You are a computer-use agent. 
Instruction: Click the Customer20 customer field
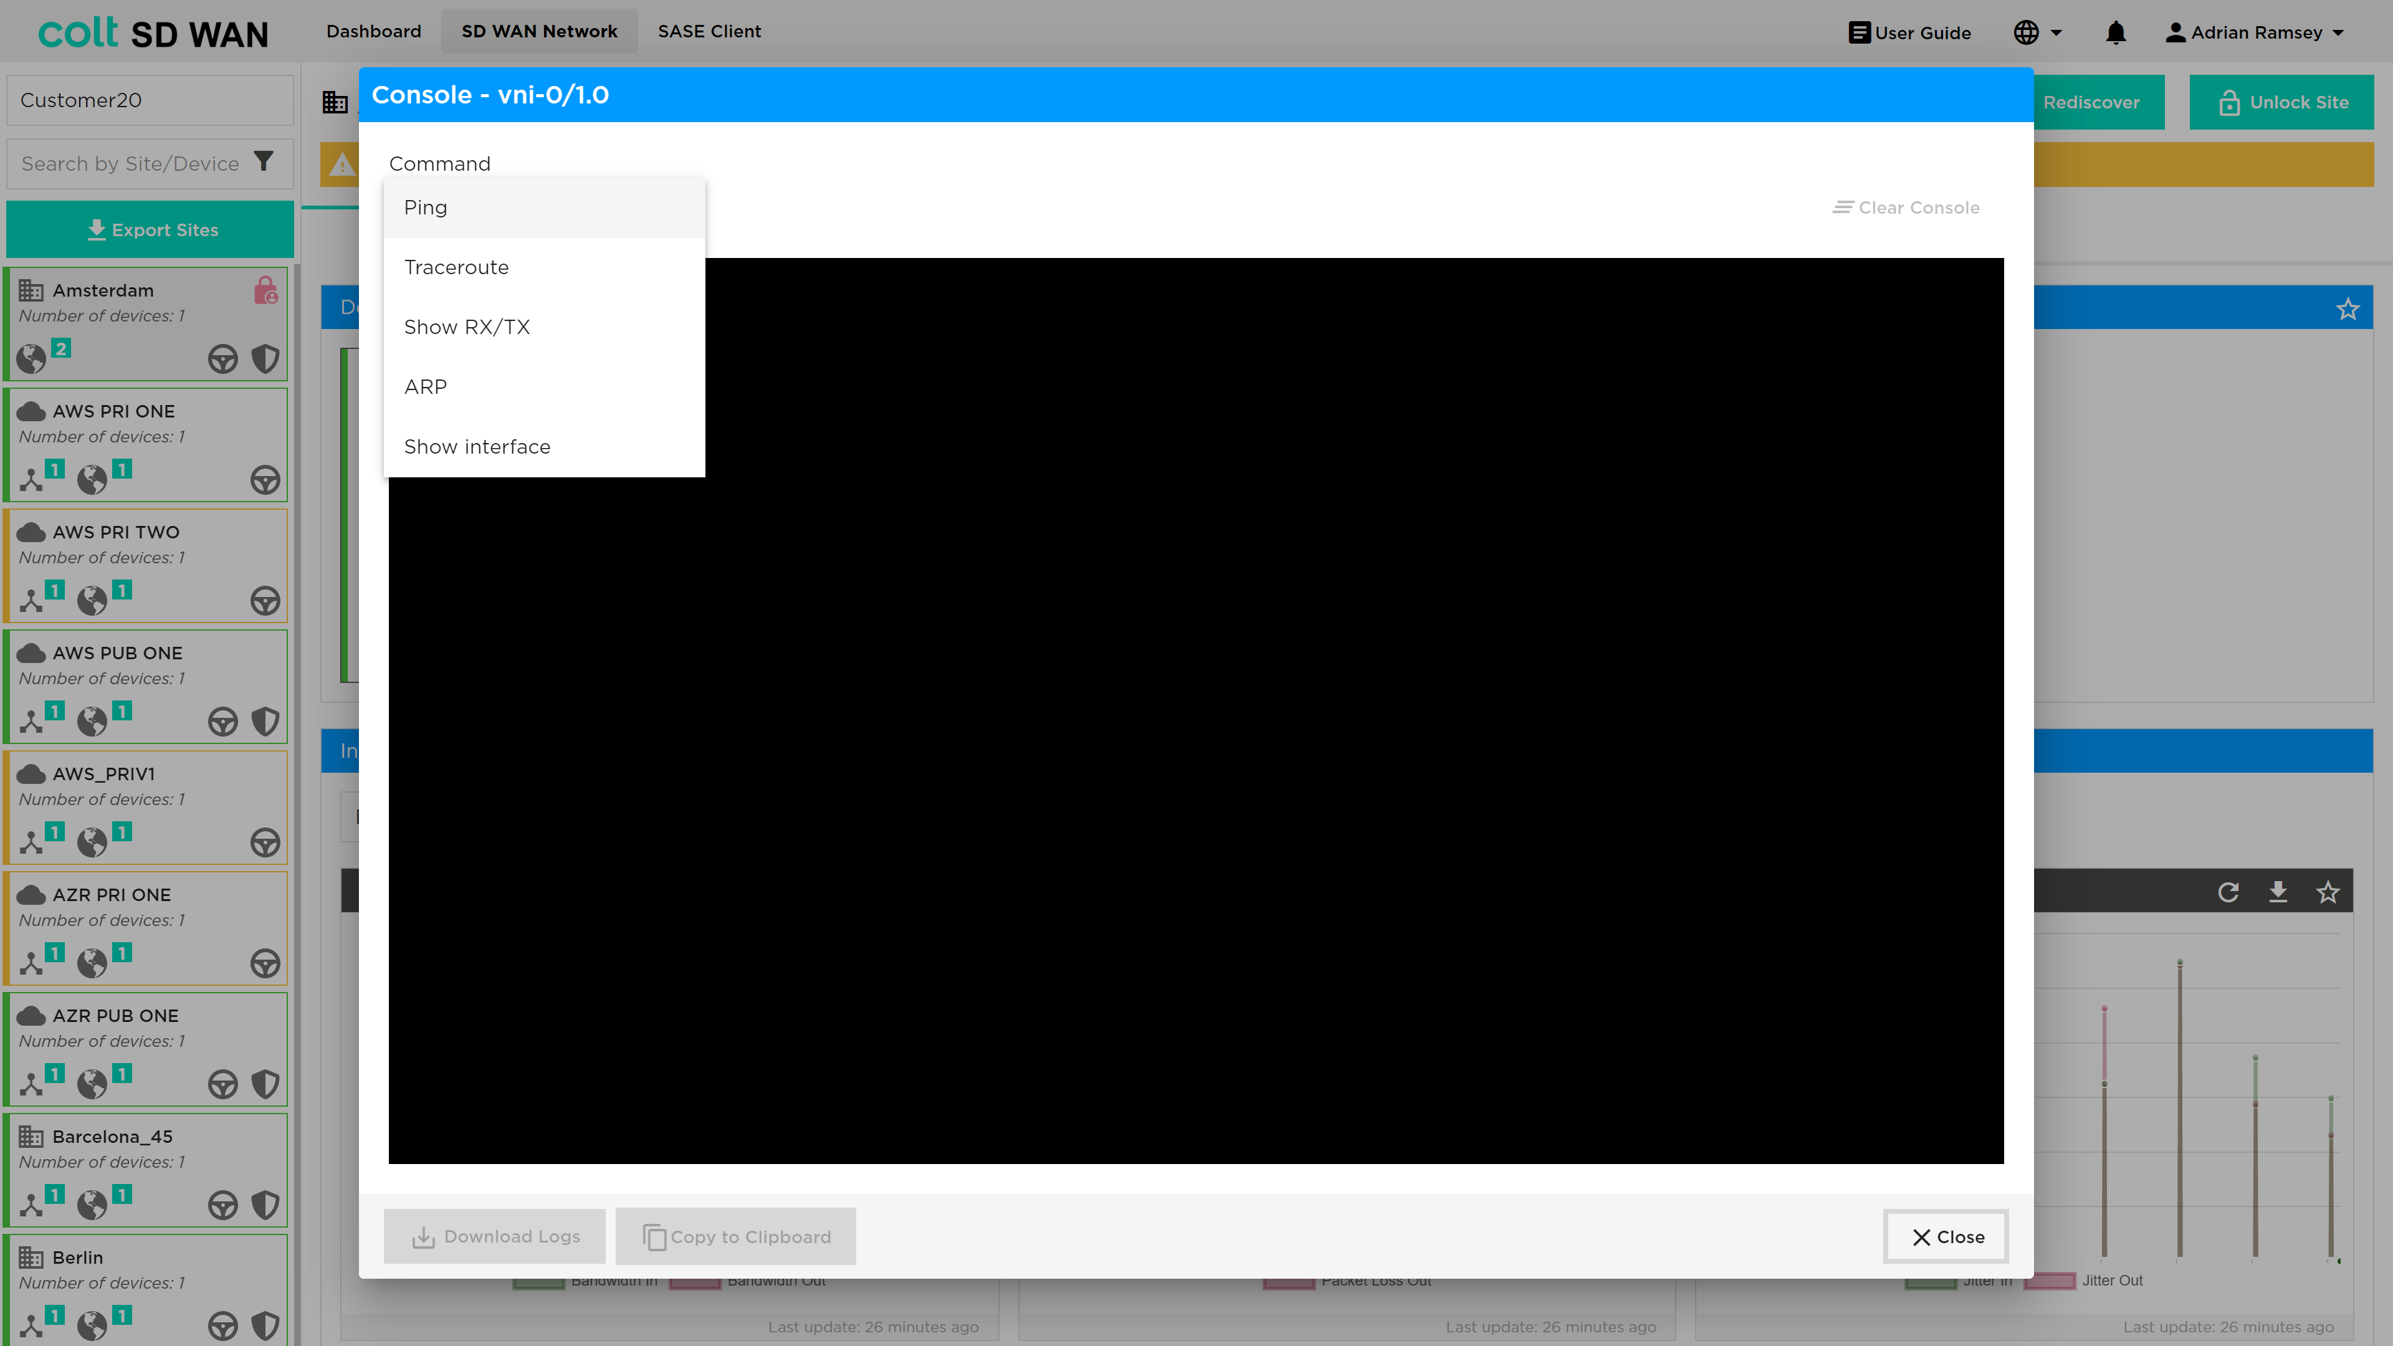point(150,100)
